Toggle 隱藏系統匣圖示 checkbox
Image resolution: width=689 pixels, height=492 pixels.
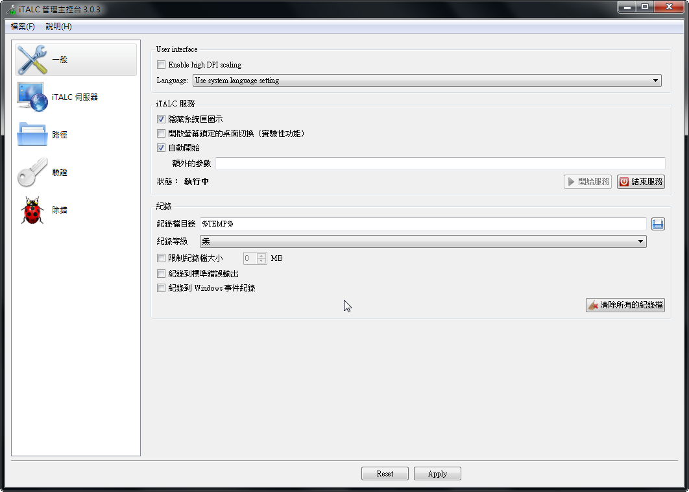tap(162, 119)
